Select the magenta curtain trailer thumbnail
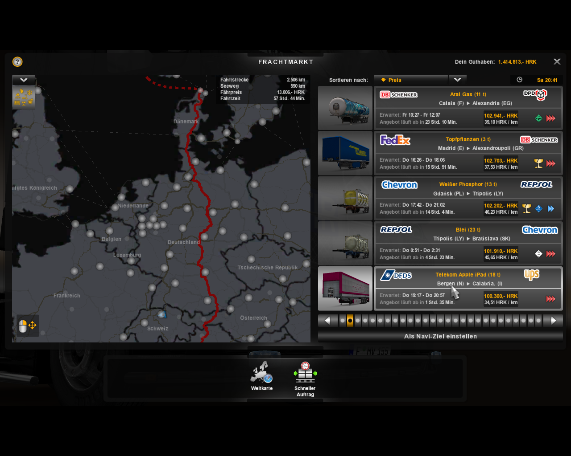Viewport: 571px width, 456px height. click(345, 289)
